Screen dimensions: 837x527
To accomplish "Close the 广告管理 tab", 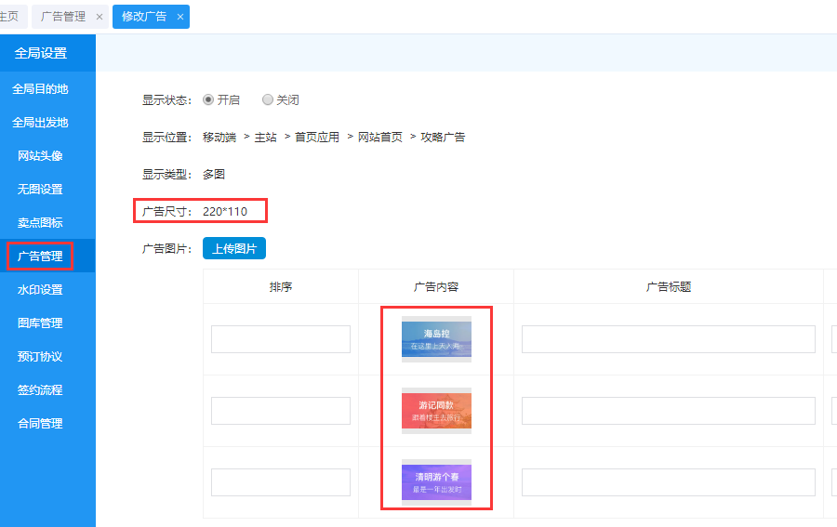I will coord(100,17).
